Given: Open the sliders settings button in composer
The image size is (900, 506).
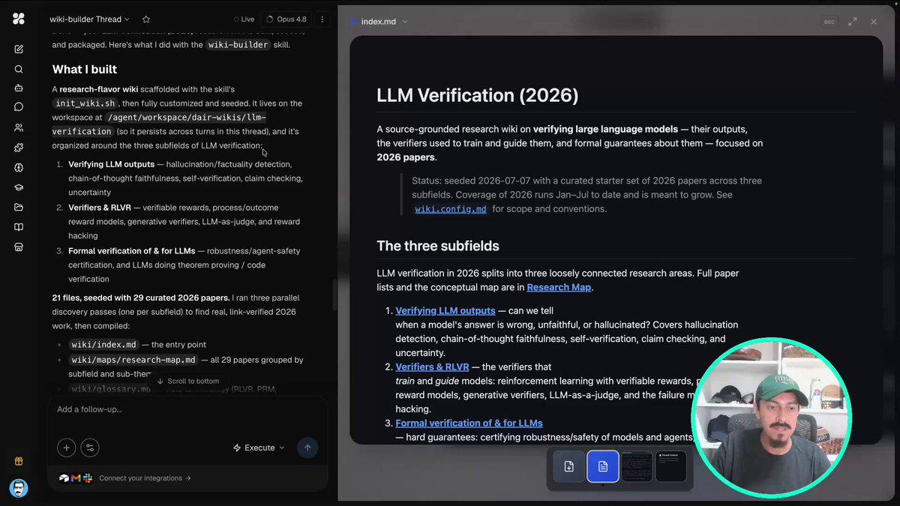Looking at the screenshot, I should click(x=90, y=448).
